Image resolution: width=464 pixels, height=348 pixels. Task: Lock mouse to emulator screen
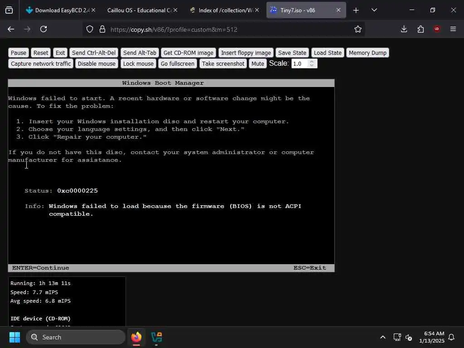pos(138,63)
